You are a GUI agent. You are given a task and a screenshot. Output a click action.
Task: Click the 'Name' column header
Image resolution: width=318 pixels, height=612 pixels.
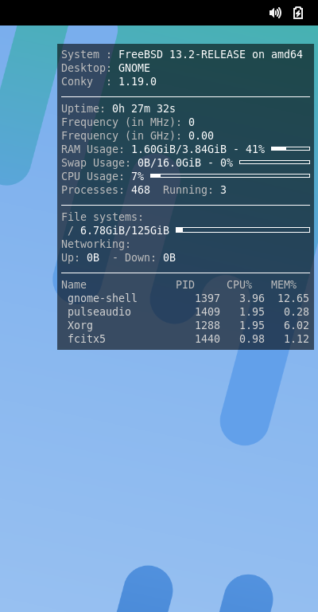[74, 285]
